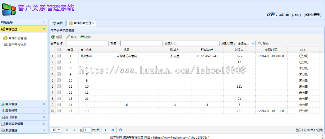
Task: Click the pencil modify icon
Action: point(68,37)
